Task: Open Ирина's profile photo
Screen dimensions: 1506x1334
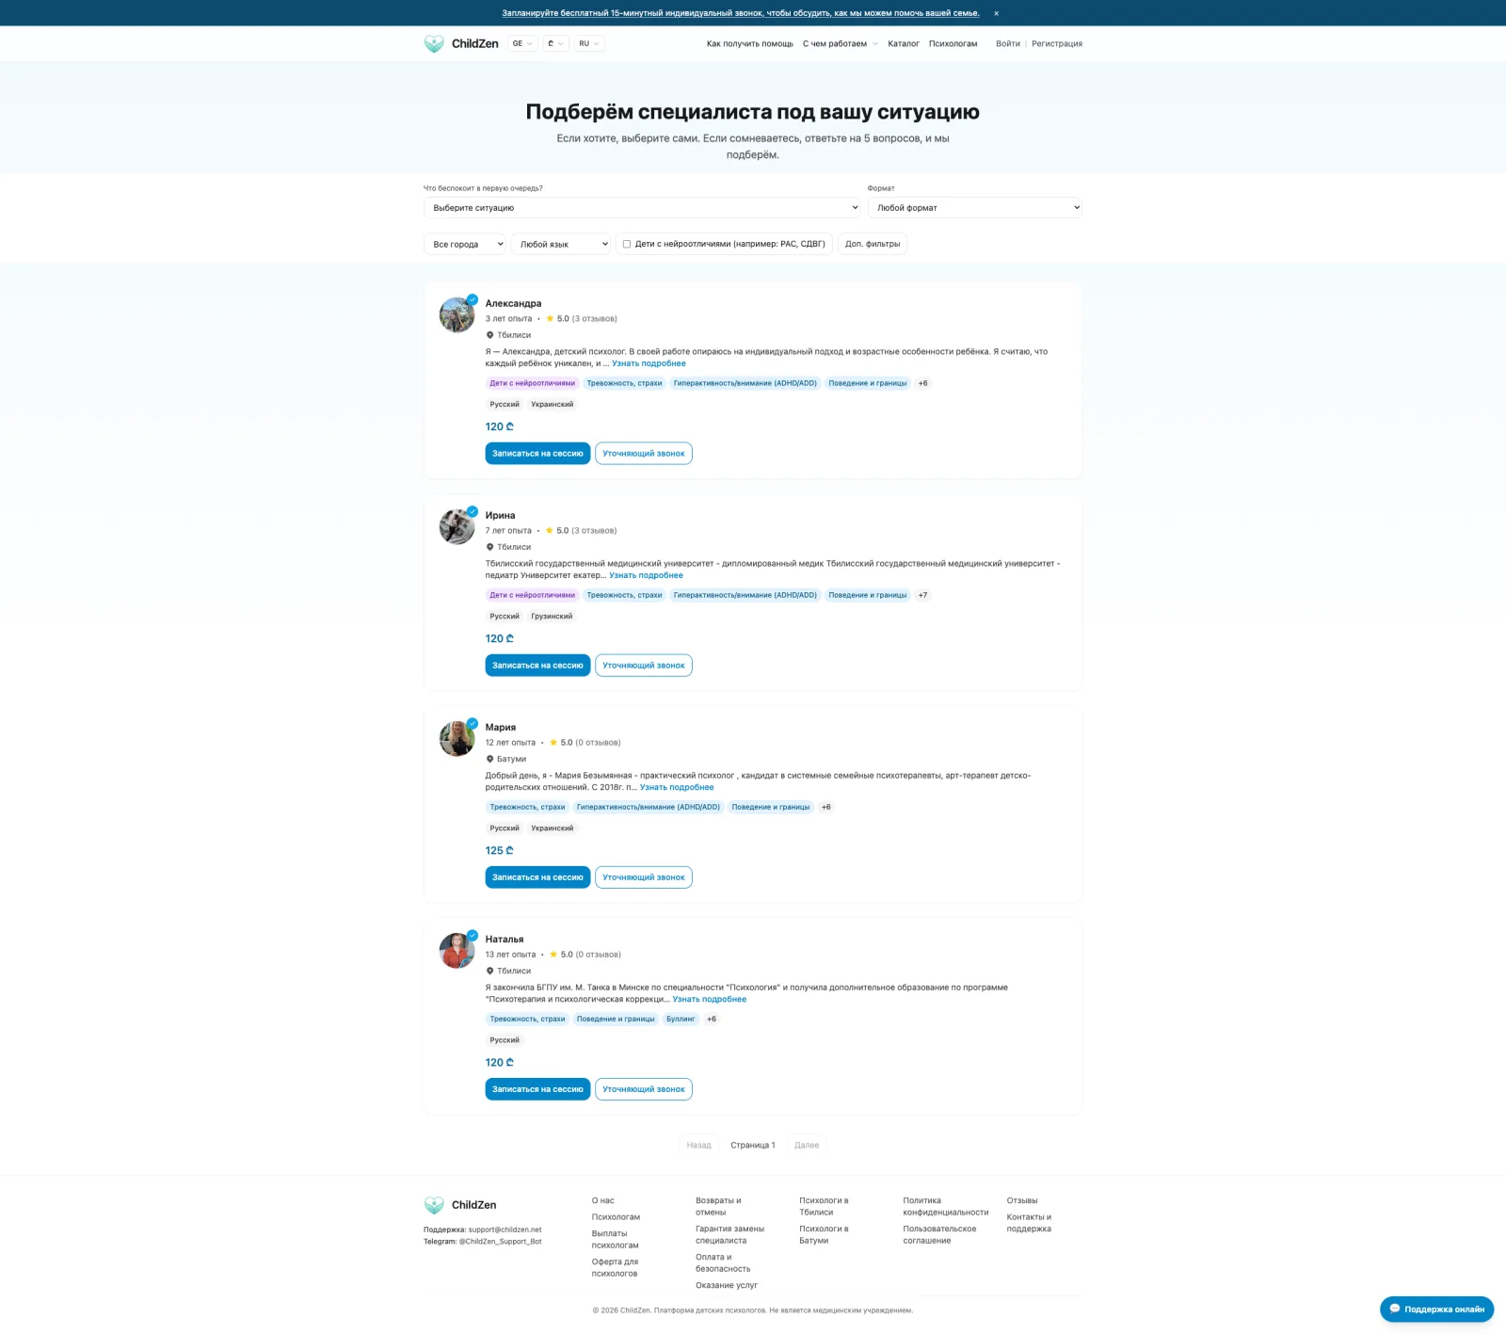Action: tap(457, 526)
